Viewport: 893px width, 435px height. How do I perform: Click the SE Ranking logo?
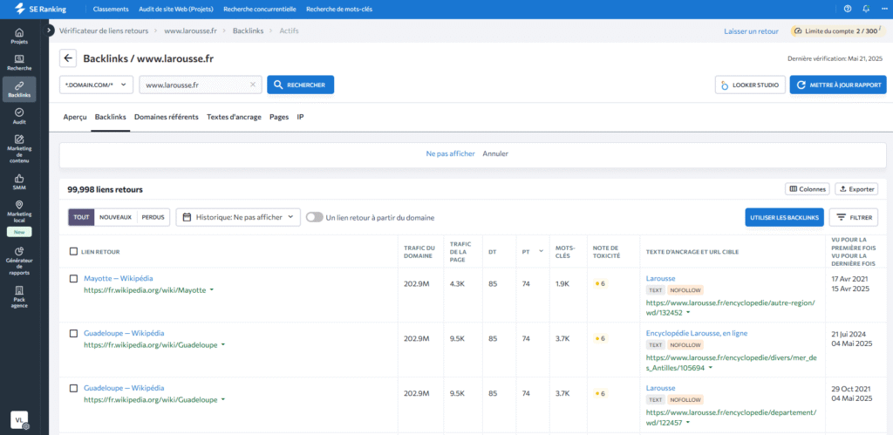[x=40, y=9]
